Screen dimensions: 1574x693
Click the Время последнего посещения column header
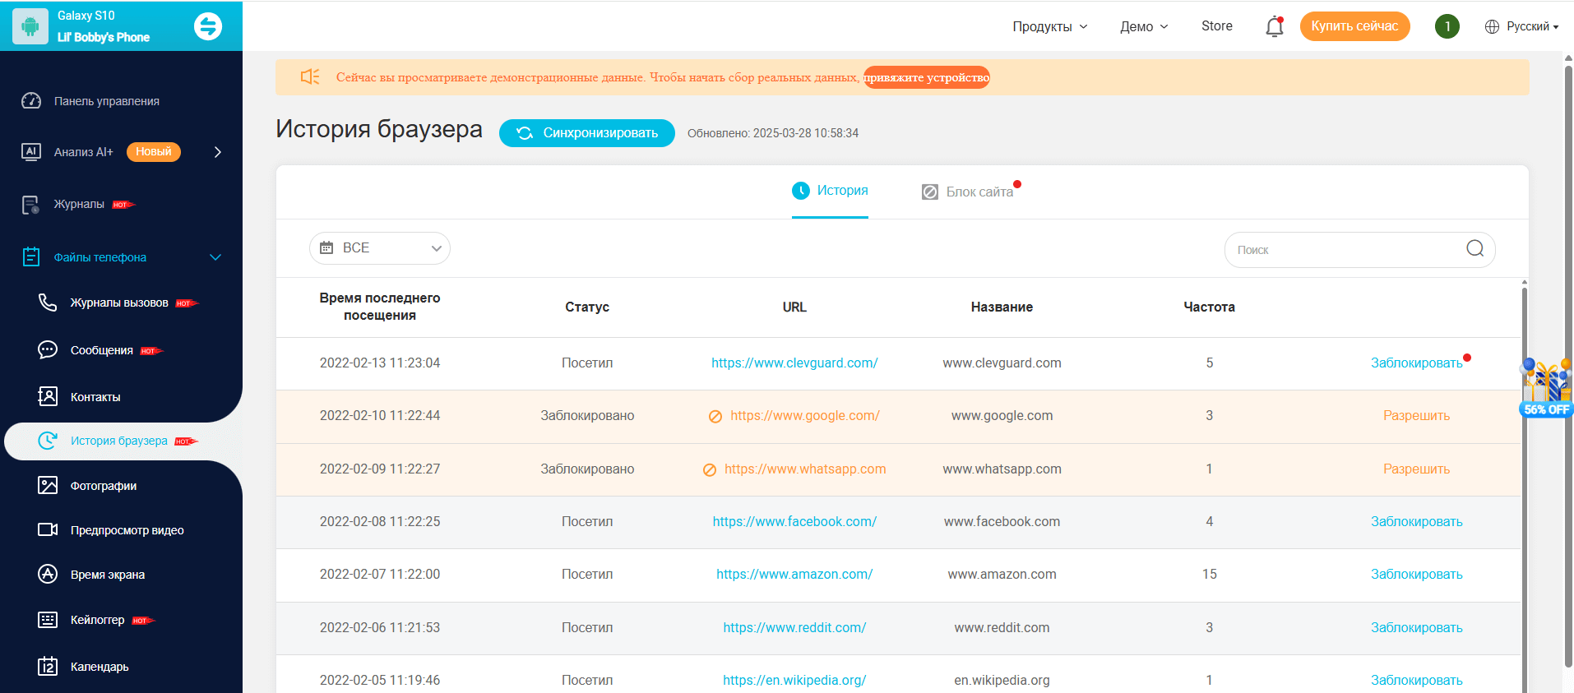pyautogui.click(x=380, y=307)
